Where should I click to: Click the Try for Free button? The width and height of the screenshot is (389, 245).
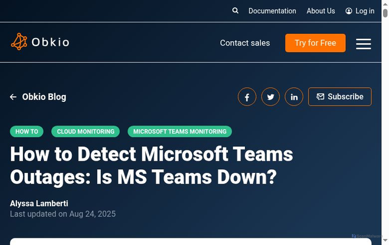pos(315,43)
